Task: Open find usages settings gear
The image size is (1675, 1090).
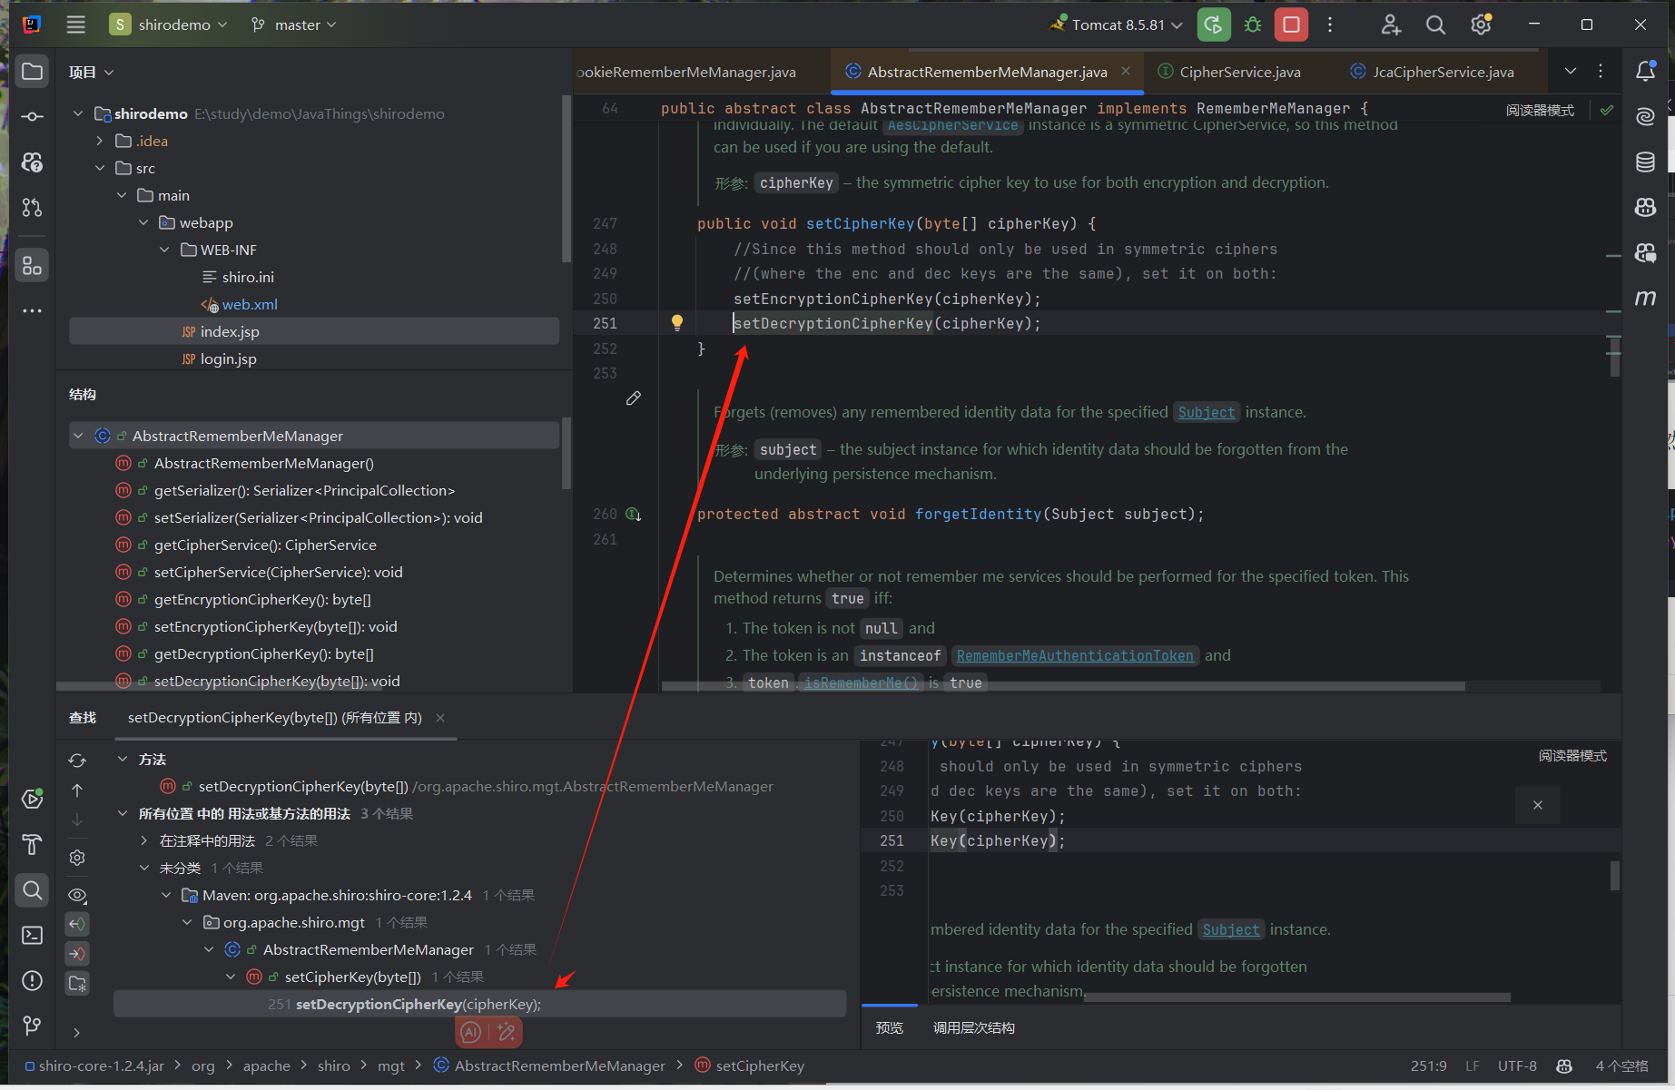Action: tap(77, 858)
